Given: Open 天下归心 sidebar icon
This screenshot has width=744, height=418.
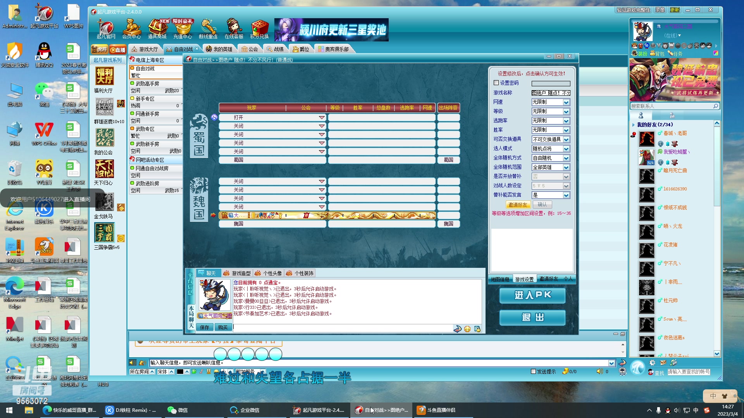Looking at the screenshot, I should (105, 168).
